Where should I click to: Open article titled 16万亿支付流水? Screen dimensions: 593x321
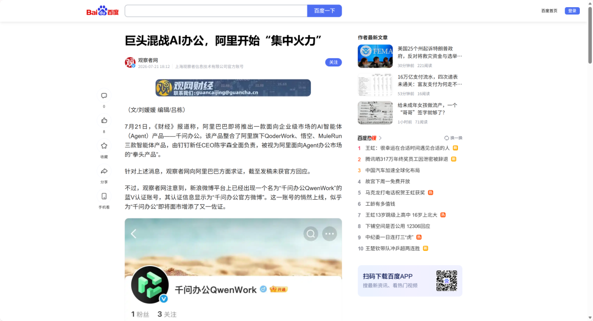click(429, 81)
